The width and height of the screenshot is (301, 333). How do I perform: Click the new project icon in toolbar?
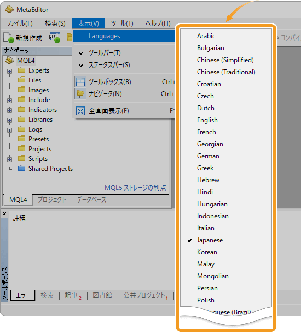click(54, 38)
